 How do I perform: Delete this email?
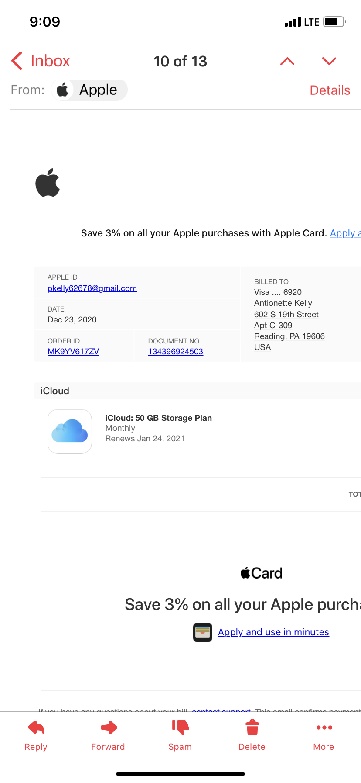(x=252, y=736)
